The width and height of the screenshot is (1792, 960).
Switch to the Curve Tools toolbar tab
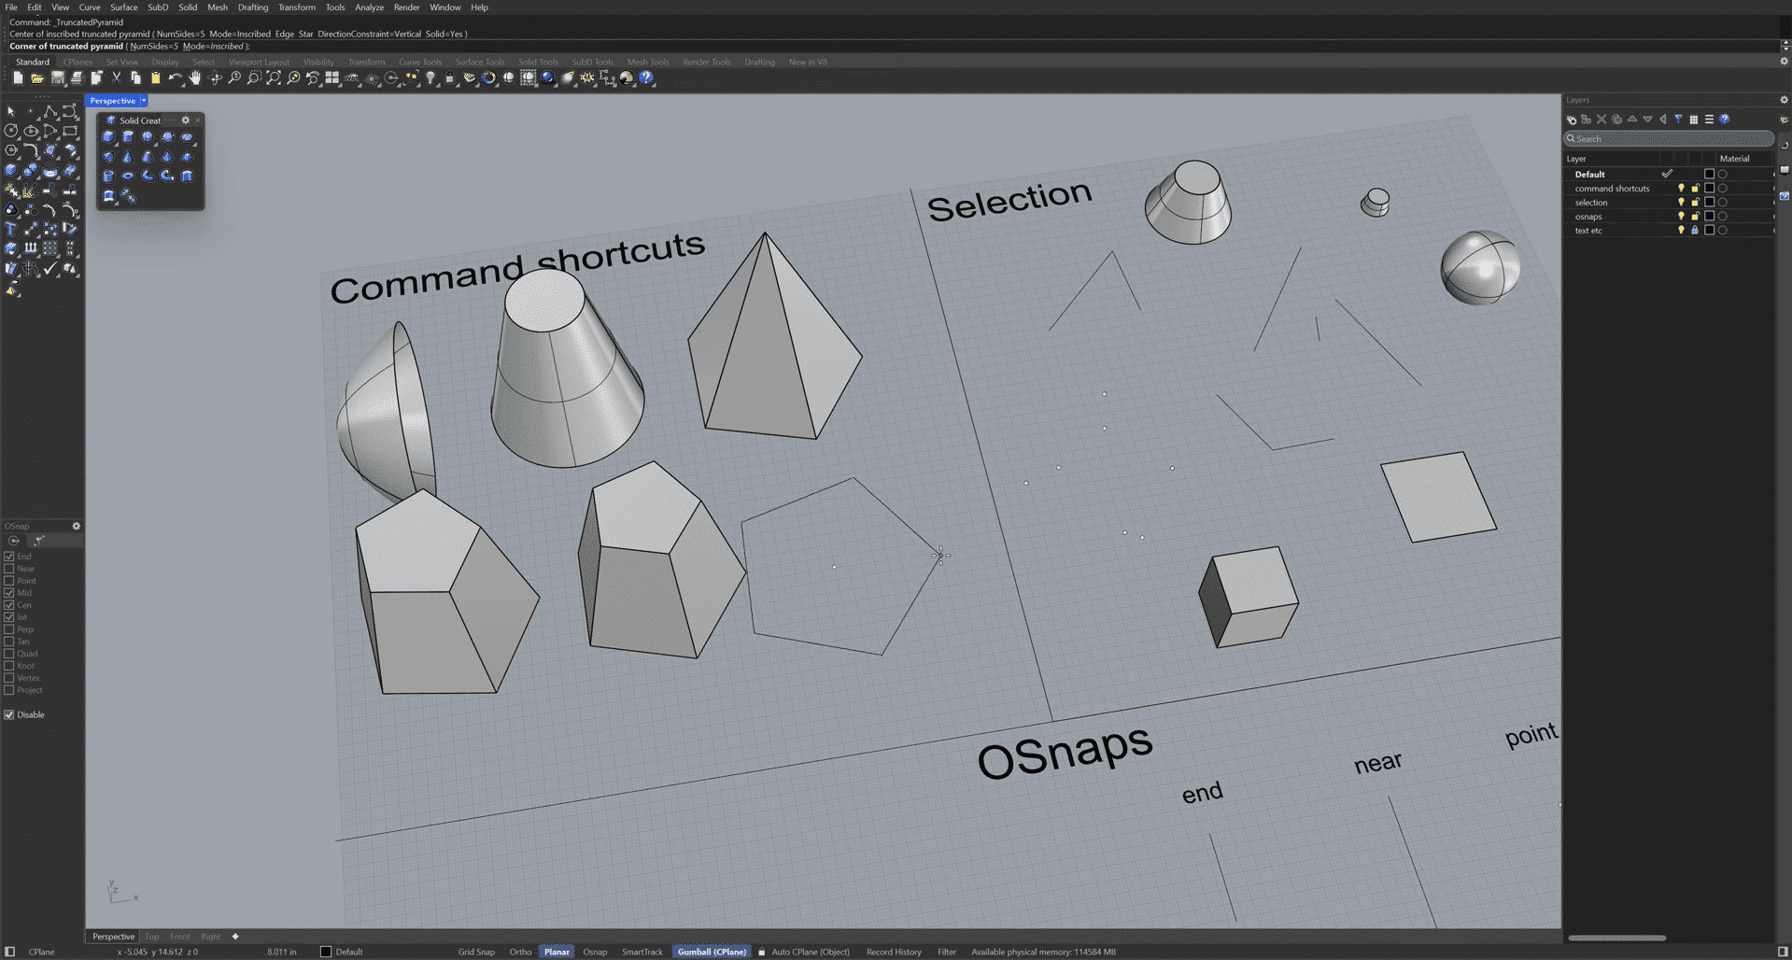(x=420, y=63)
